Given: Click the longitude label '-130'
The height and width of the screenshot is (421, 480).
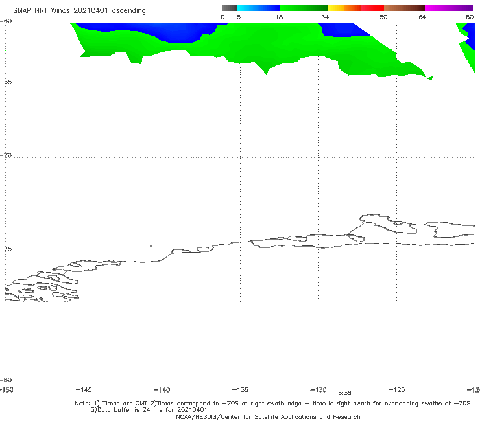Looking at the screenshot, I should tap(318, 389).
